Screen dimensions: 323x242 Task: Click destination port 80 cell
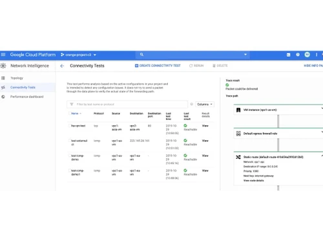pyautogui.click(x=149, y=126)
